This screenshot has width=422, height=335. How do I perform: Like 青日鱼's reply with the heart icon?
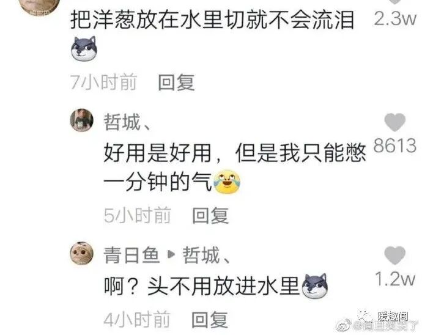(395, 256)
